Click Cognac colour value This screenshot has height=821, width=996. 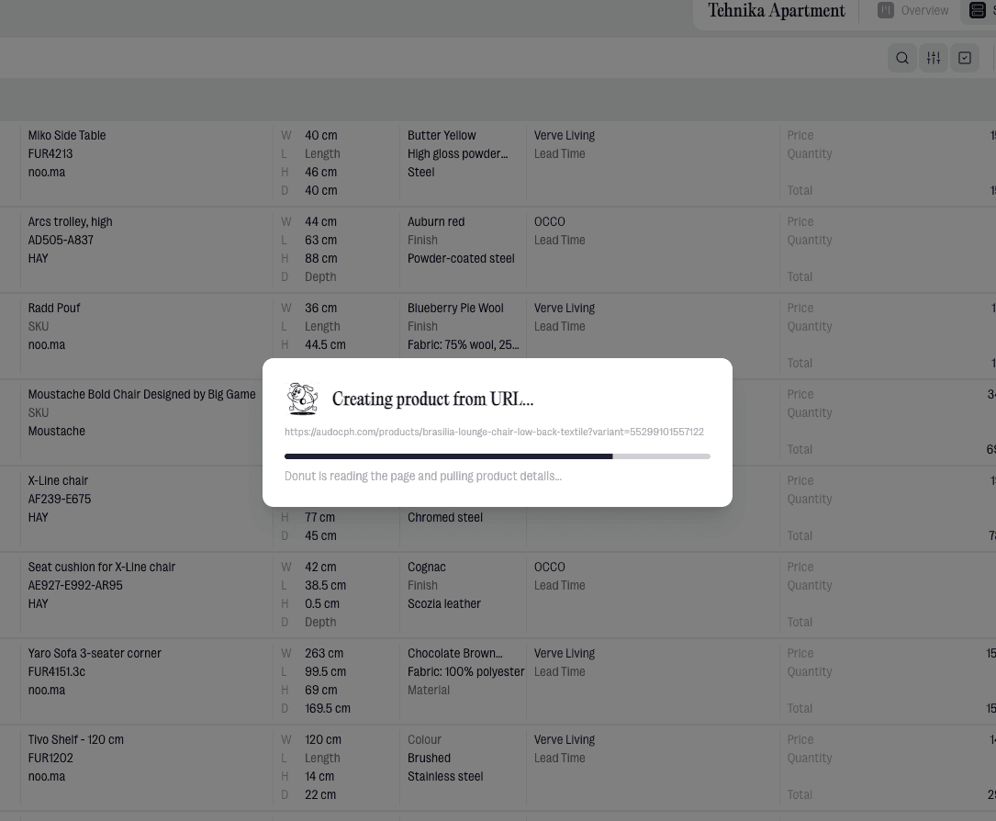426,568
